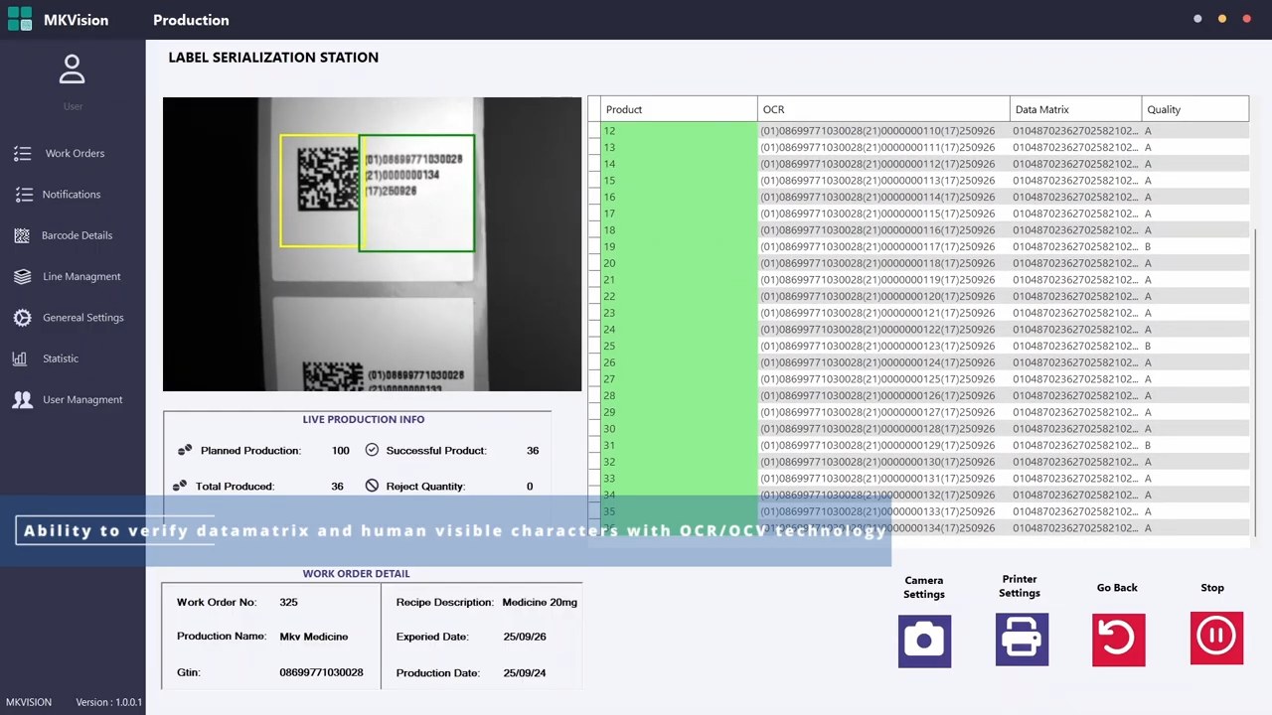The image size is (1272, 715).
Task: Click the Planned Production pills icon
Action: pyautogui.click(x=185, y=450)
